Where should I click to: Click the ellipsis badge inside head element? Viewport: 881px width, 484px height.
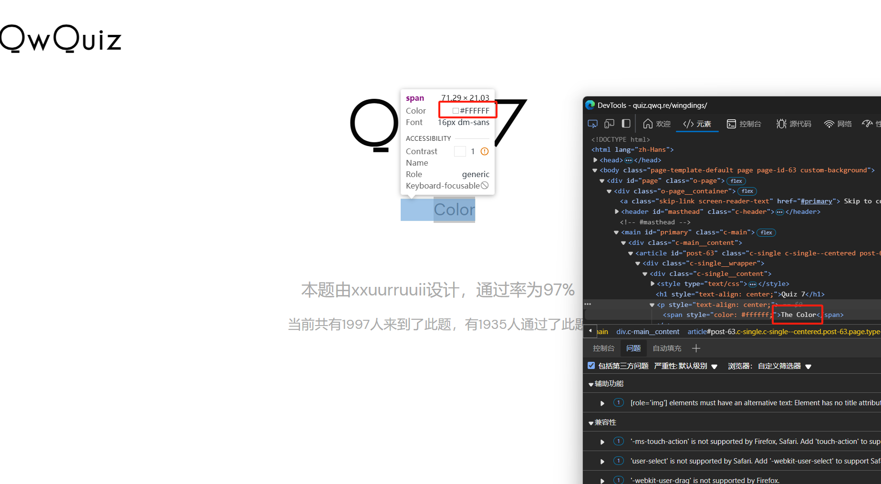[x=629, y=160]
